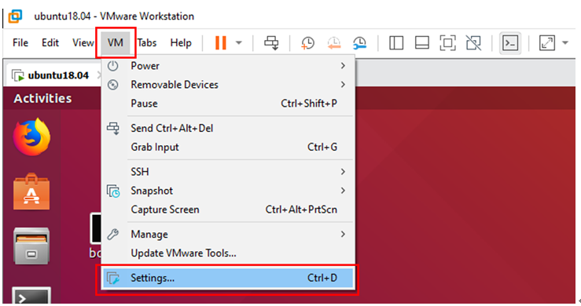581x306 pixels.
Task: Click the Manage wrench icon in menu
Action: point(113,235)
